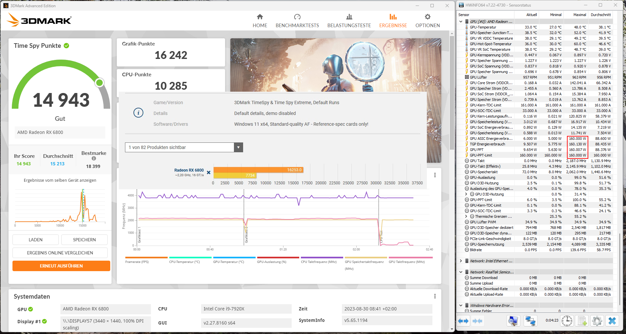626x334 pixels.
Task: Click the chip icon of GPU [#0] AMD Radeon group
Action: pyautogui.click(x=467, y=22)
